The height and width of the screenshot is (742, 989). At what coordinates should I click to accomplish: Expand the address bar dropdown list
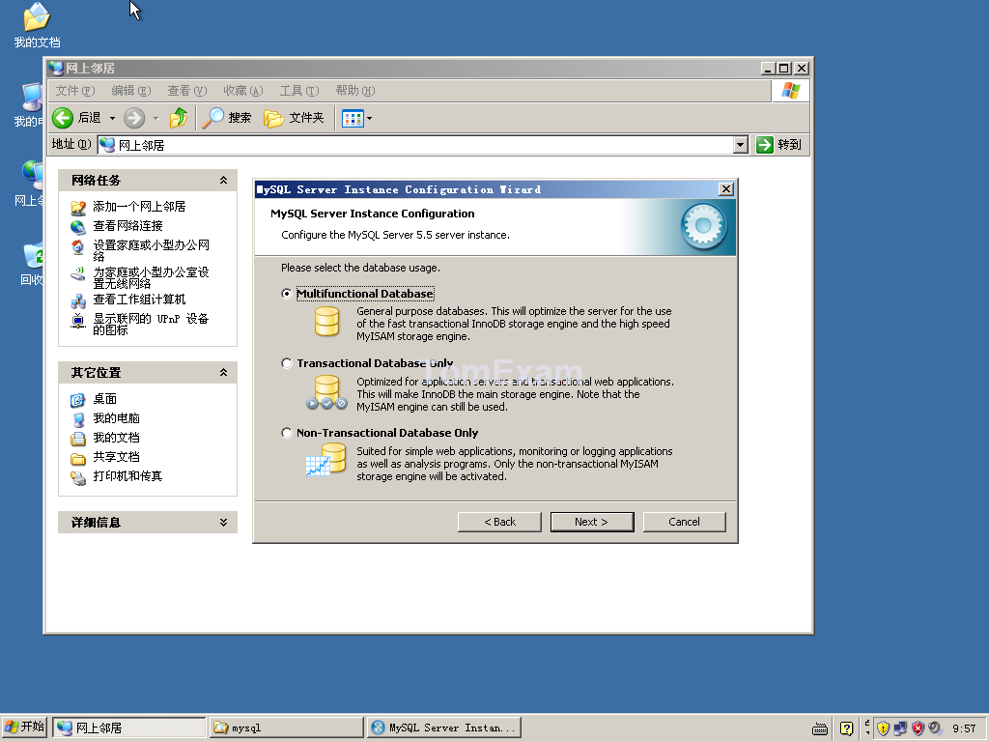[741, 145]
